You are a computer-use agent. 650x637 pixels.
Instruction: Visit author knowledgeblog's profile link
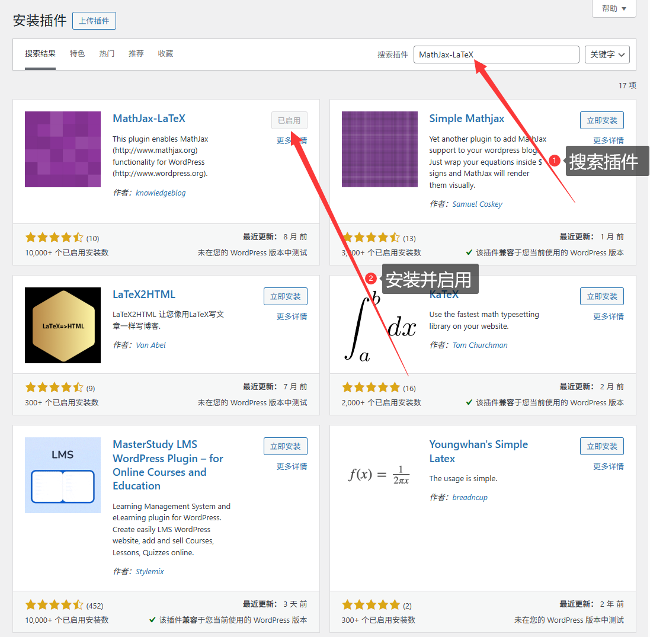161,193
